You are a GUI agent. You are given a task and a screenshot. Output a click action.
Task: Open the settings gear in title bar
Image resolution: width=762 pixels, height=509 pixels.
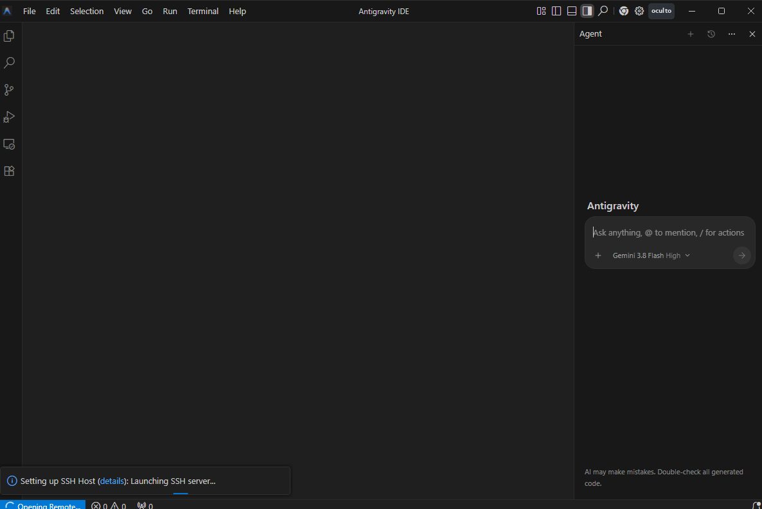[639, 11]
